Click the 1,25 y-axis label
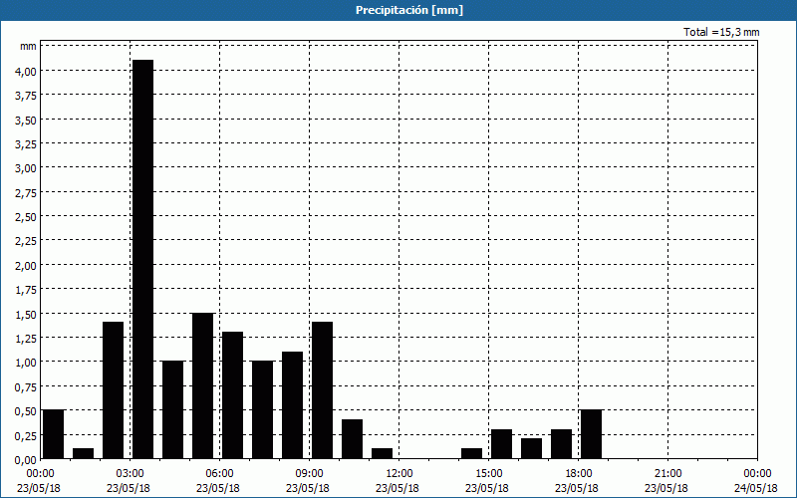 point(26,338)
